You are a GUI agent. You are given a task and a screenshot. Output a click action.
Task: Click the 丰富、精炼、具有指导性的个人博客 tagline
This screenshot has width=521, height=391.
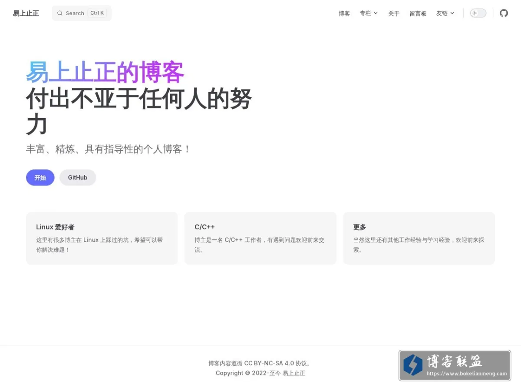109,149
